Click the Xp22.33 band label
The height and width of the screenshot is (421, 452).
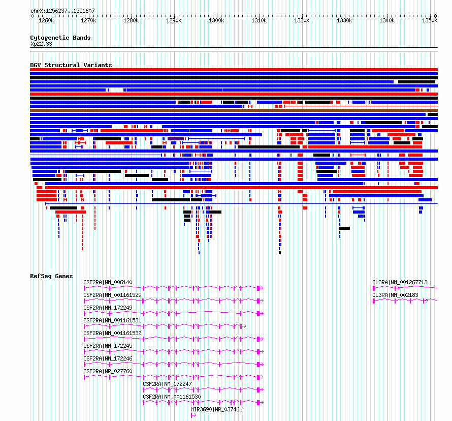click(x=41, y=44)
